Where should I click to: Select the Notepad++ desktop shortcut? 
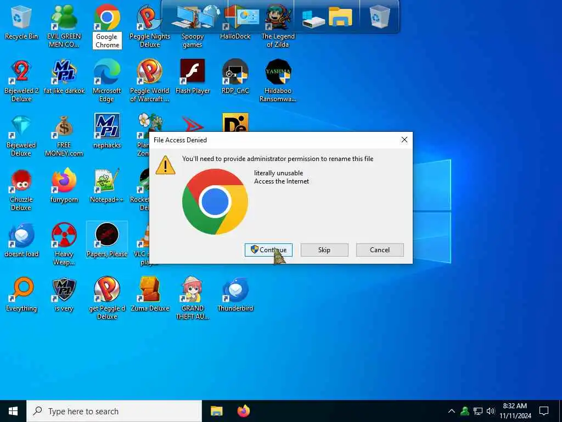tap(107, 185)
